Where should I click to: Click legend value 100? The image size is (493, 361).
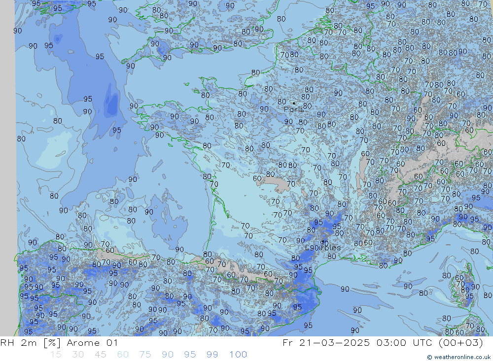tap(238, 355)
